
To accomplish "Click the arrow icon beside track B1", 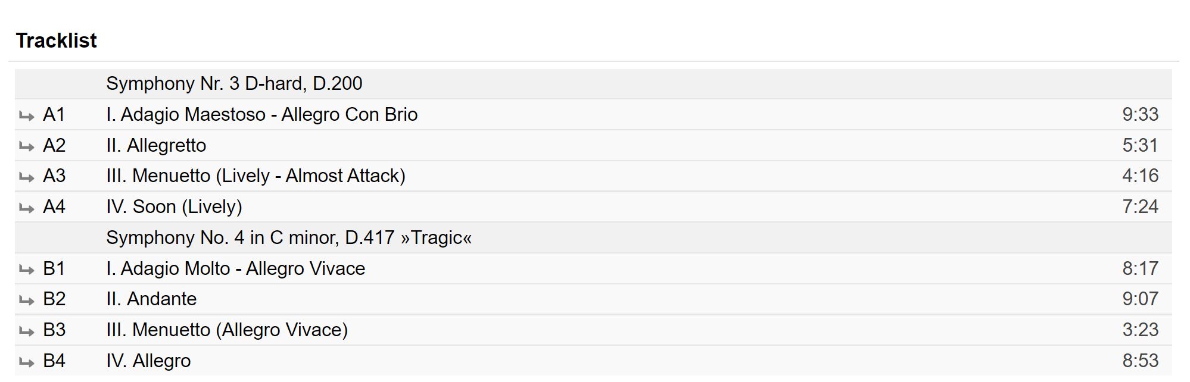I will pyautogui.click(x=27, y=270).
